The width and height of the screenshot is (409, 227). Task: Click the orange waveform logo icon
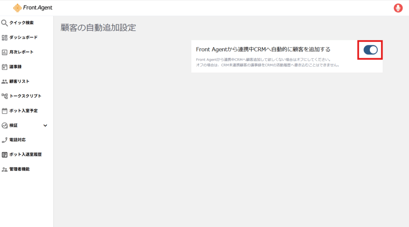(x=18, y=8)
